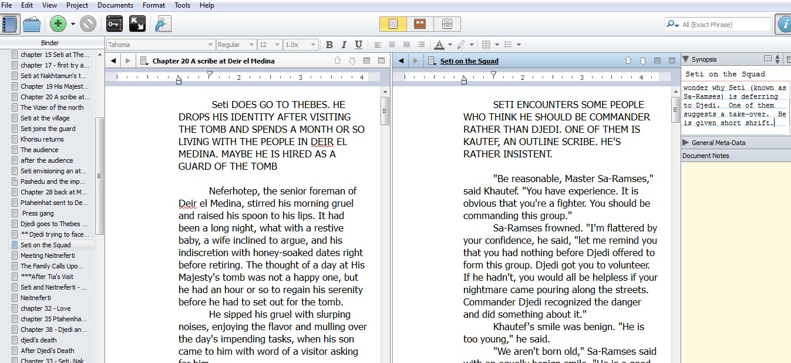791x363 pixels.
Task: Switch to Outliner view mode
Action: coord(447,24)
